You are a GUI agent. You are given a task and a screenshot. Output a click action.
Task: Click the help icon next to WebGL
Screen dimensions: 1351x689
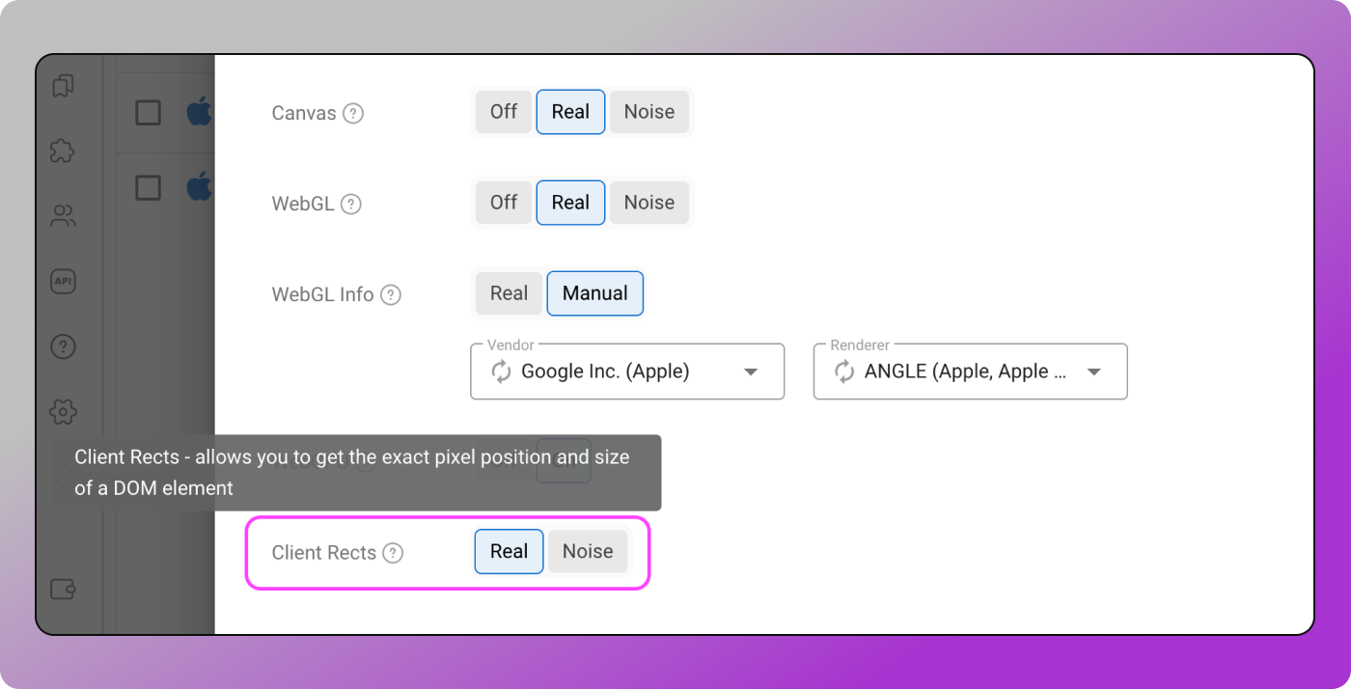click(351, 204)
